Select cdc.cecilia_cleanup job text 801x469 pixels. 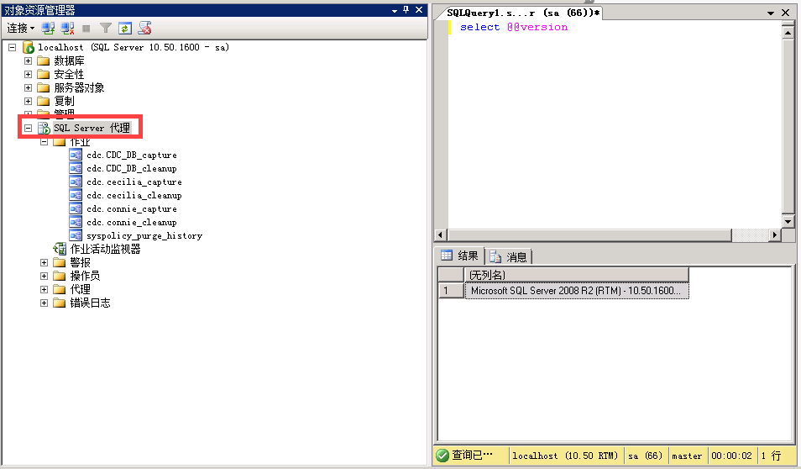point(134,195)
